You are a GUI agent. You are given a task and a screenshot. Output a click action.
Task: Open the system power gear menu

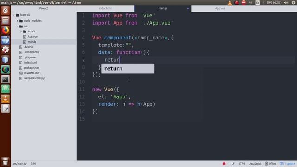click(293, 3)
